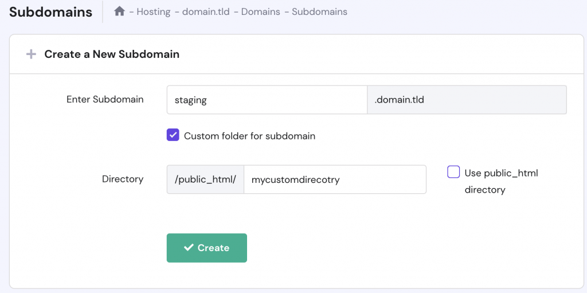Click the checkmark icon on the Create button
The width and height of the screenshot is (587, 293).
[188, 248]
